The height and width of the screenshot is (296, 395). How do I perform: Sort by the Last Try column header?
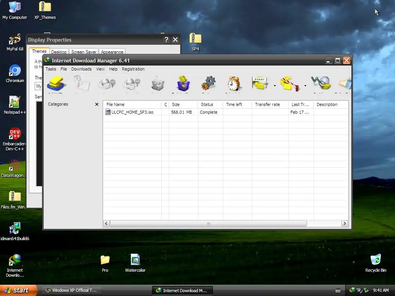(301, 104)
